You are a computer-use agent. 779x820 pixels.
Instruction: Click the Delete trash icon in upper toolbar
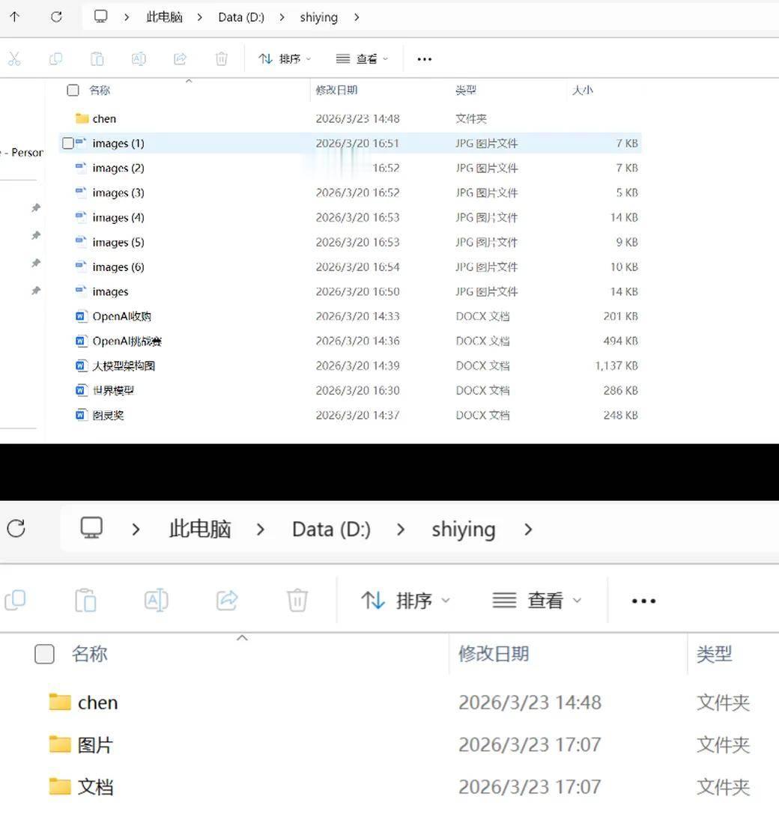pos(221,58)
